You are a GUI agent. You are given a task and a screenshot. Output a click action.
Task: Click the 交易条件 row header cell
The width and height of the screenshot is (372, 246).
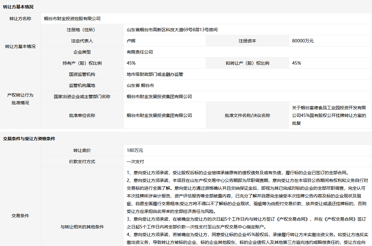point(20,216)
